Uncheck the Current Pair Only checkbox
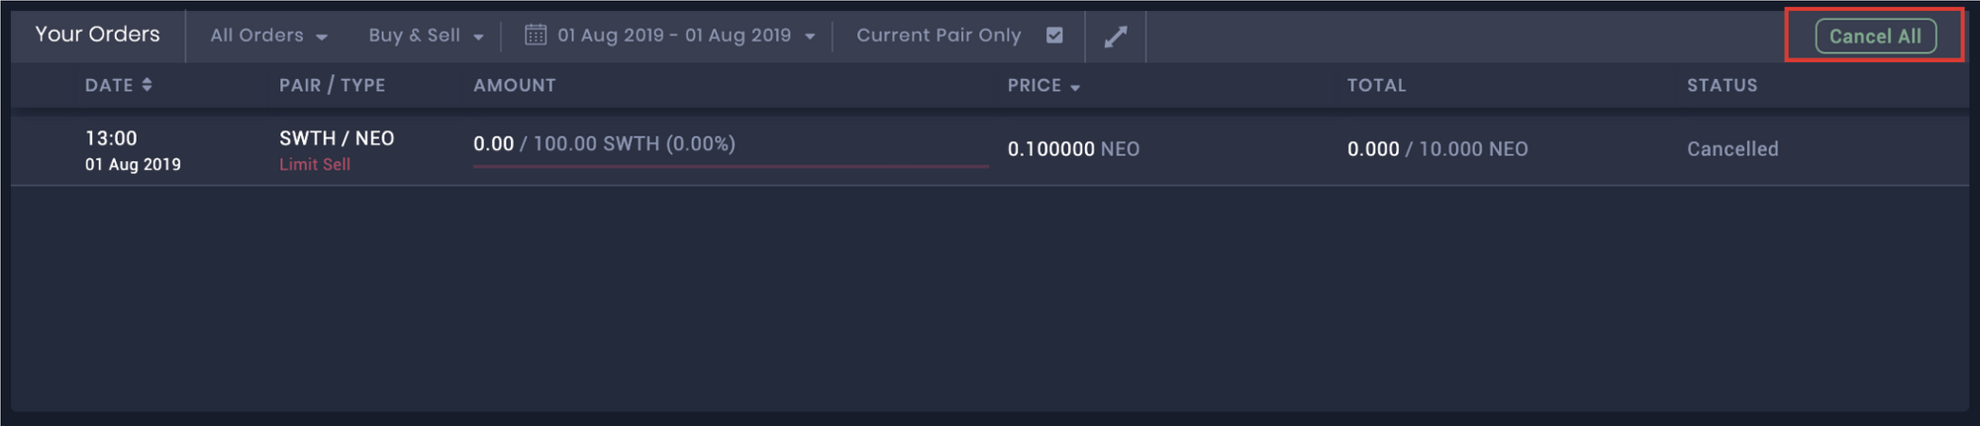This screenshot has height=426, width=1980. pyautogui.click(x=1054, y=36)
